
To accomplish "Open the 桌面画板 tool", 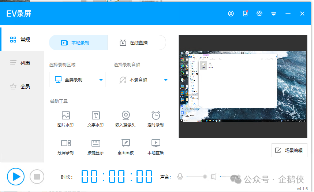I will click(126, 147).
